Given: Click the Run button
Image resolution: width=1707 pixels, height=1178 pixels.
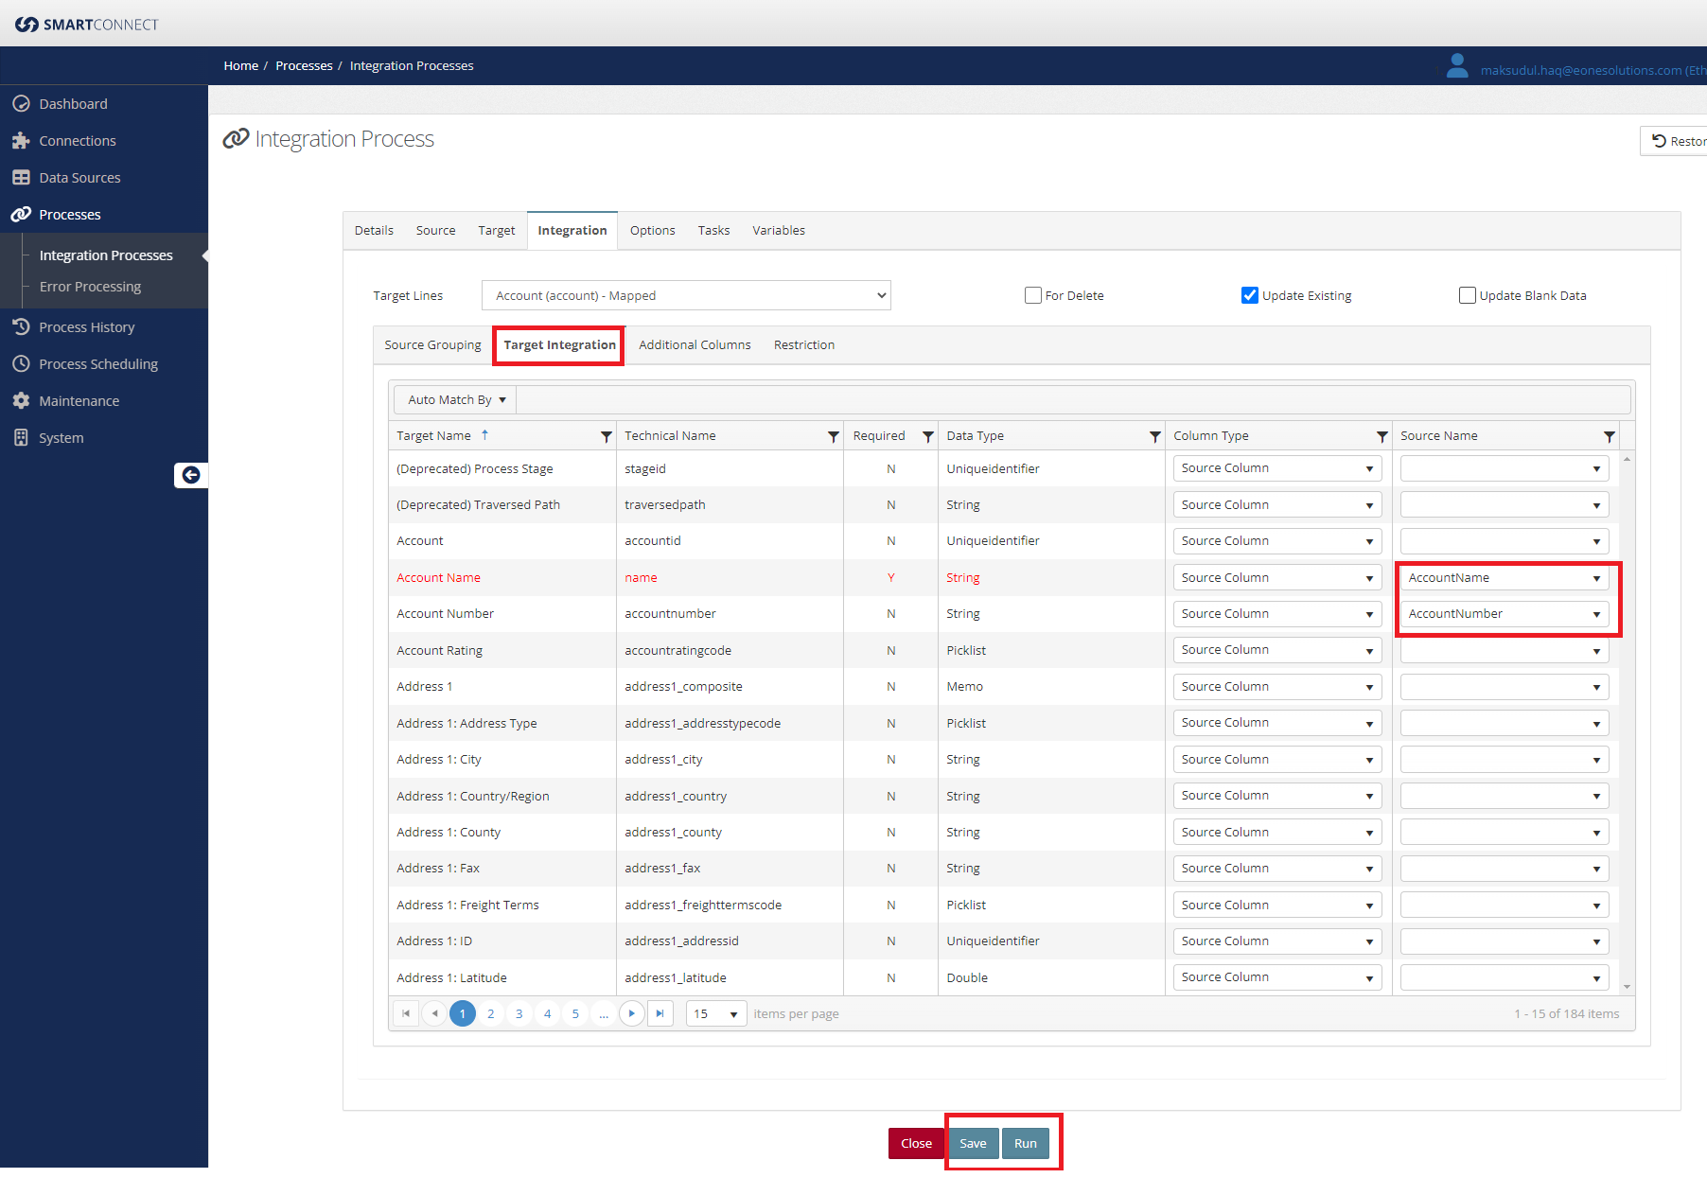Looking at the screenshot, I should click(x=1026, y=1143).
